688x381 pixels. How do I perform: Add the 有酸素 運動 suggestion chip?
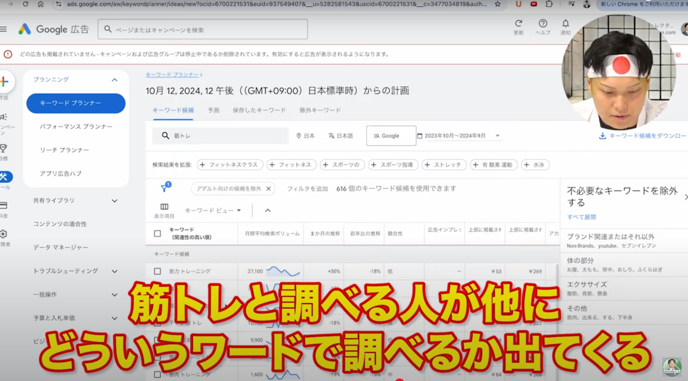coord(494,165)
